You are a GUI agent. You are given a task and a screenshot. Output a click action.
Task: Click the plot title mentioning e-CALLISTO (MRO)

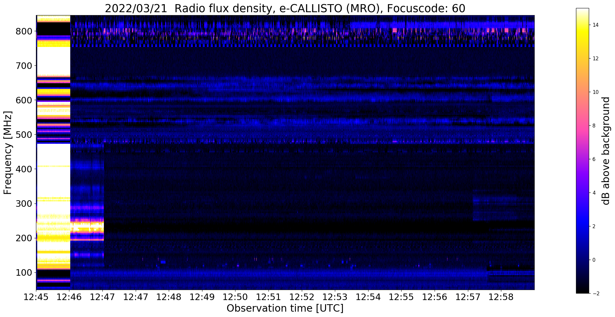(285, 8)
